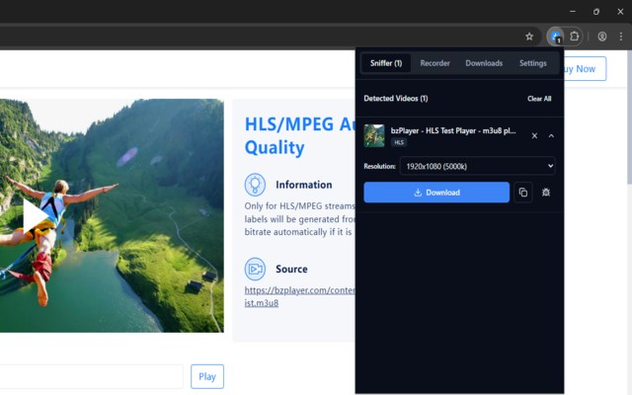Click the Buy Now button
This screenshot has width=632, height=395.
[584, 68]
